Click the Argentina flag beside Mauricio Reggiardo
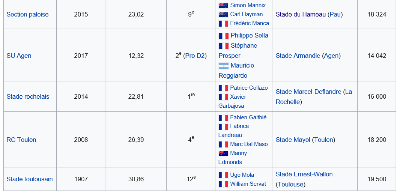 (x=224, y=66)
